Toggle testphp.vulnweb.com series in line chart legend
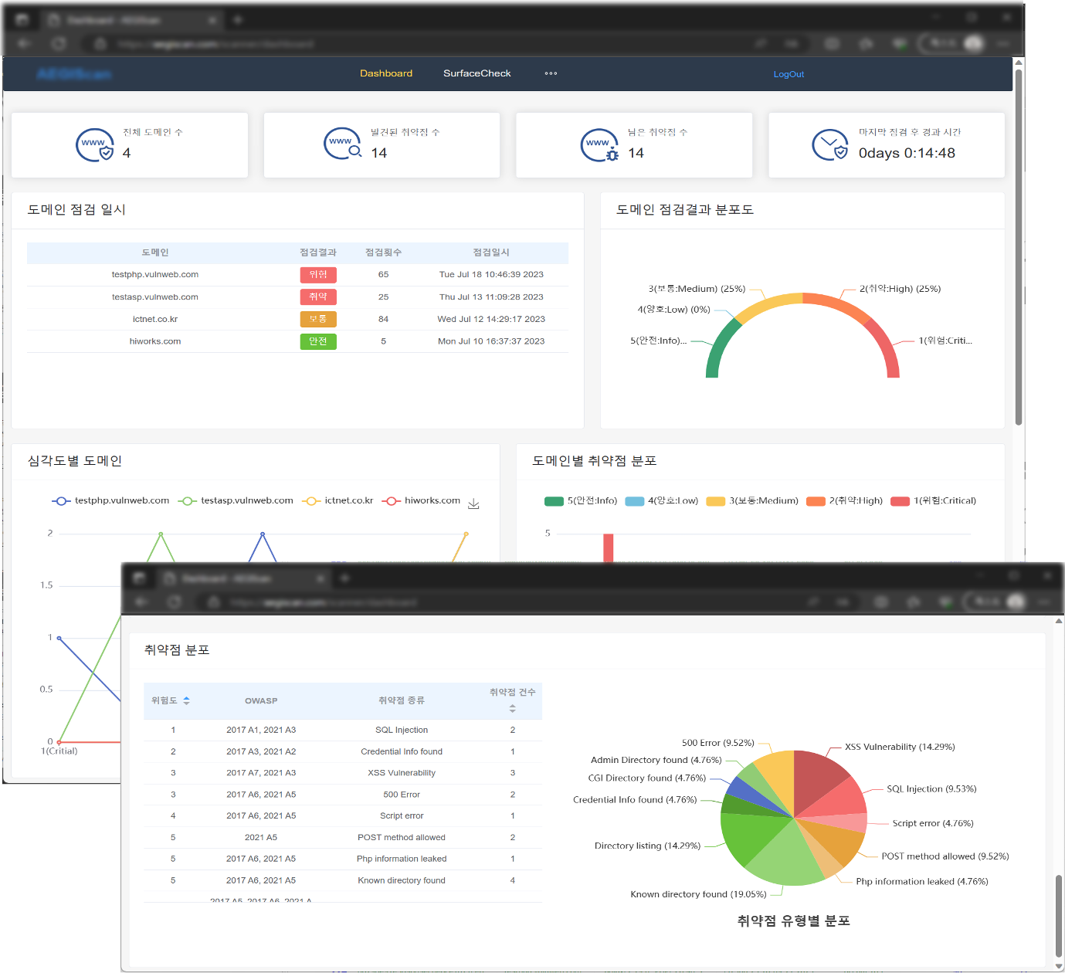Image resolution: width=1065 pixels, height=973 pixels. click(110, 501)
